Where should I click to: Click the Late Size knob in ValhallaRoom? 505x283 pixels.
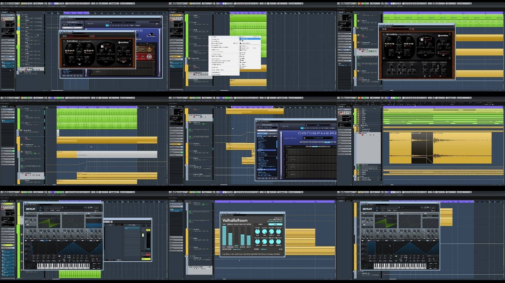[x=258, y=231]
